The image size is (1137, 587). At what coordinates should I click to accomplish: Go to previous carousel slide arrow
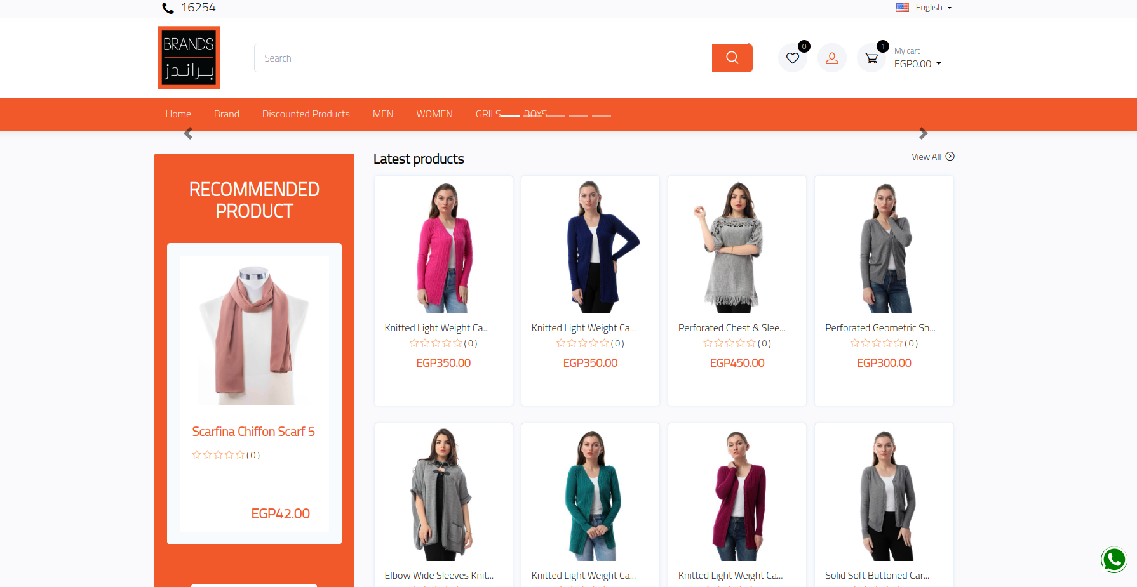[188, 133]
